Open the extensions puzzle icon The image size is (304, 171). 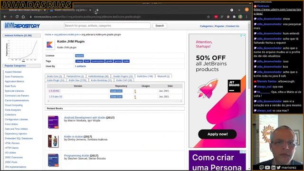coord(234,17)
